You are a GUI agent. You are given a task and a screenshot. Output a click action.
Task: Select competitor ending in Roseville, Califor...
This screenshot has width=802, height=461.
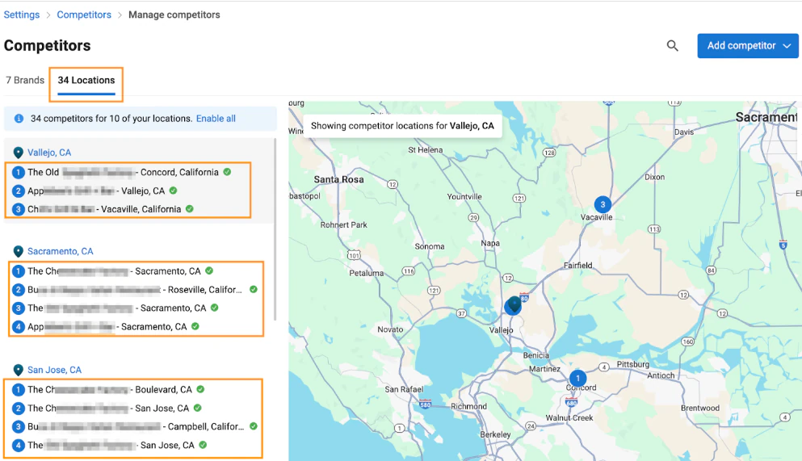coord(135,290)
